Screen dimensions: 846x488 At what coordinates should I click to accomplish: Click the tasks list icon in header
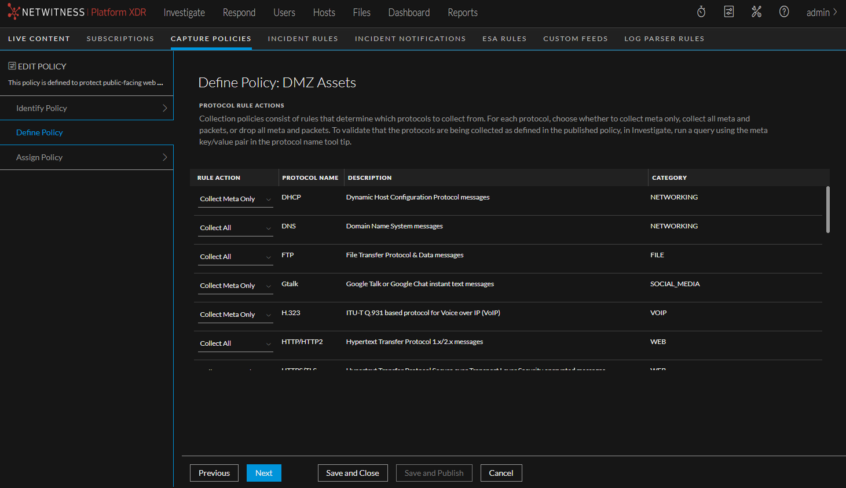[729, 12]
